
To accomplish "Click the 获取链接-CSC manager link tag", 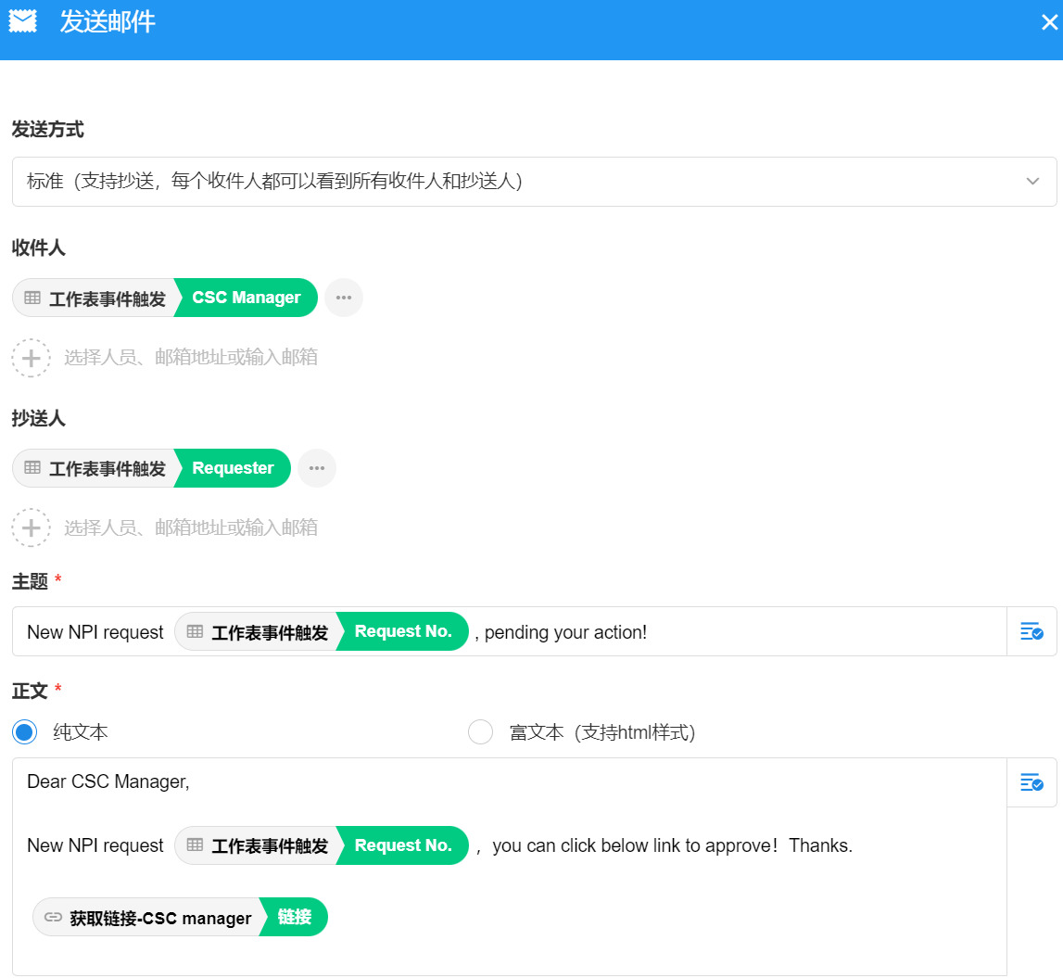I will [160, 918].
